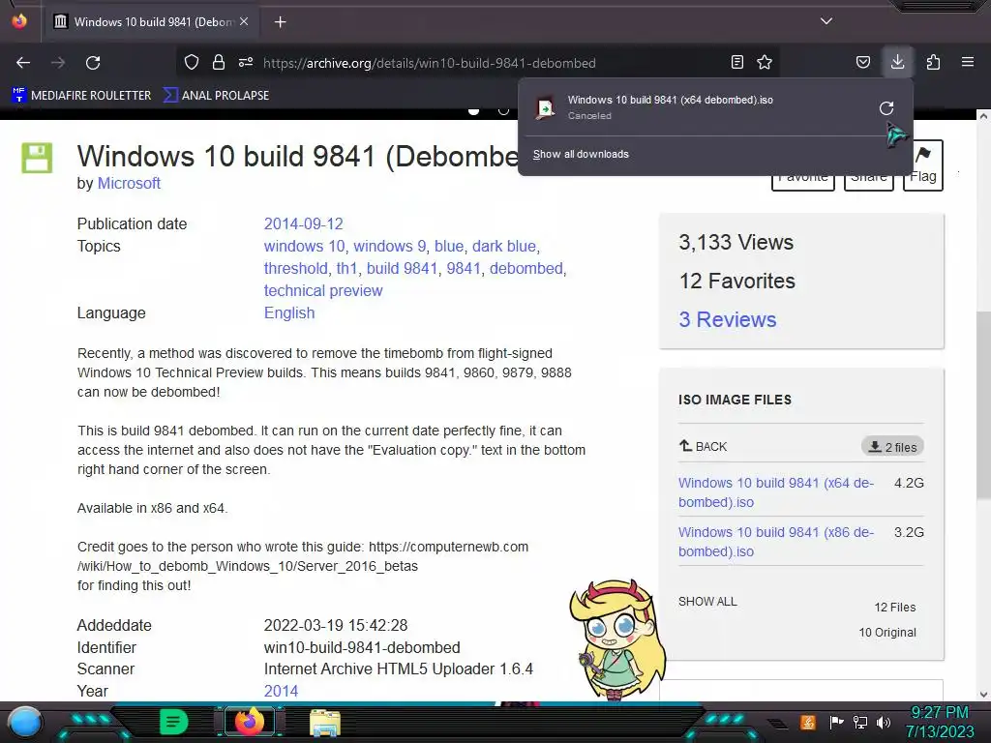Screen dimensions: 991x743
Task: Click the green floppy disk software icon
Action: (37, 158)
